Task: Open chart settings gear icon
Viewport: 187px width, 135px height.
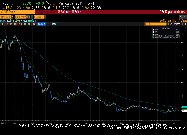Action: click(x=185, y=24)
